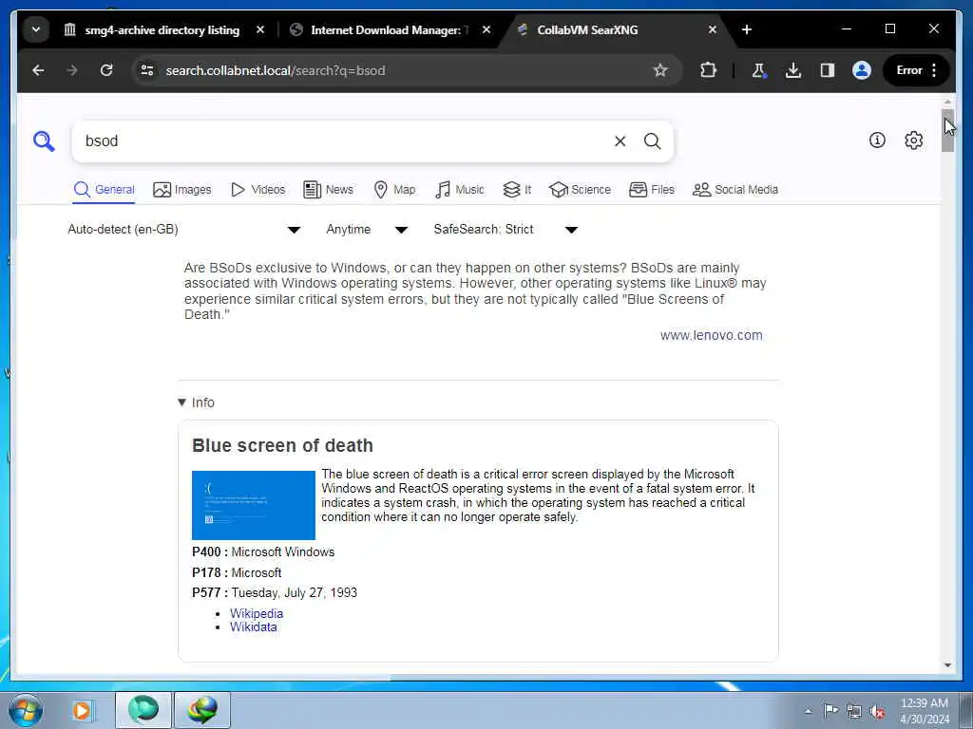
Task: Switch to Videos search category
Action: (258, 190)
